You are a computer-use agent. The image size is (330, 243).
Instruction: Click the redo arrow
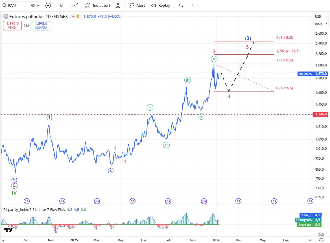pyautogui.click(x=191, y=5)
